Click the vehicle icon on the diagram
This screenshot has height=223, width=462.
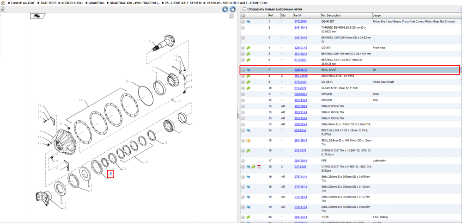37,16
